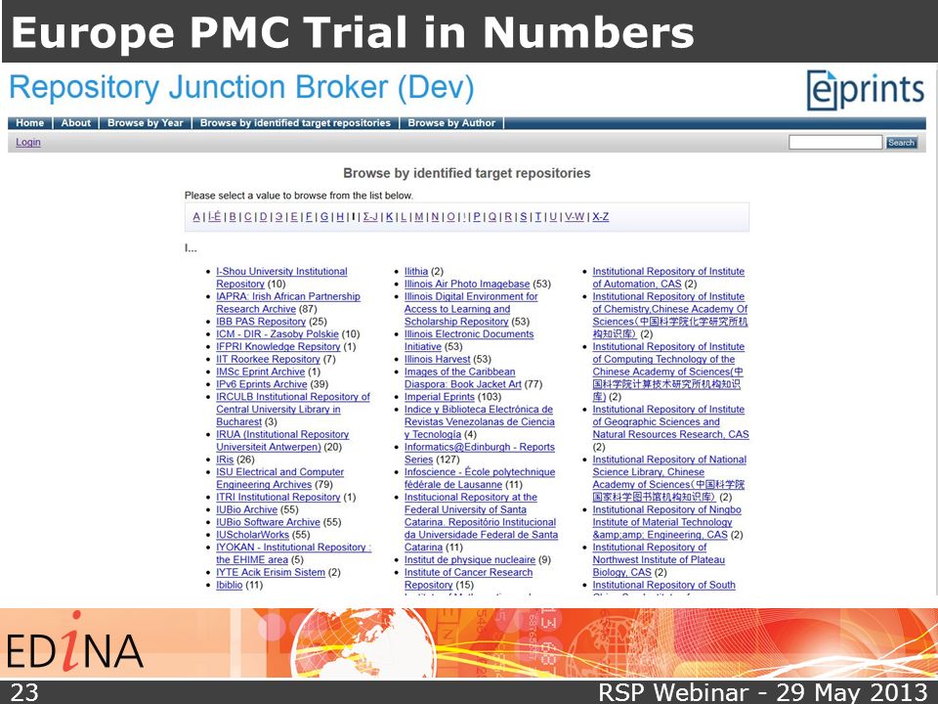The image size is (938, 704).
Task: Jump to X-Z in the index
Action: (x=601, y=217)
